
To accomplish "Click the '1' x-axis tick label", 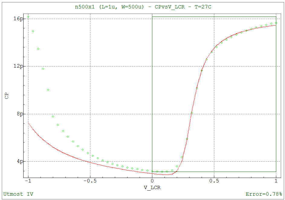I will (276, 181).
